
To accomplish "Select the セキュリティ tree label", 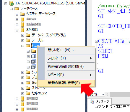I will click(x=39, y=93).
